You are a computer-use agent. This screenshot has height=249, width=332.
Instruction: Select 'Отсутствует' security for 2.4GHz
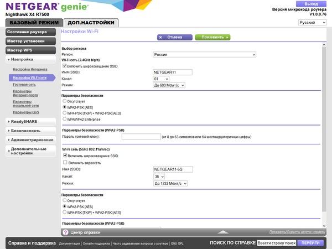[x=65, y=101]
